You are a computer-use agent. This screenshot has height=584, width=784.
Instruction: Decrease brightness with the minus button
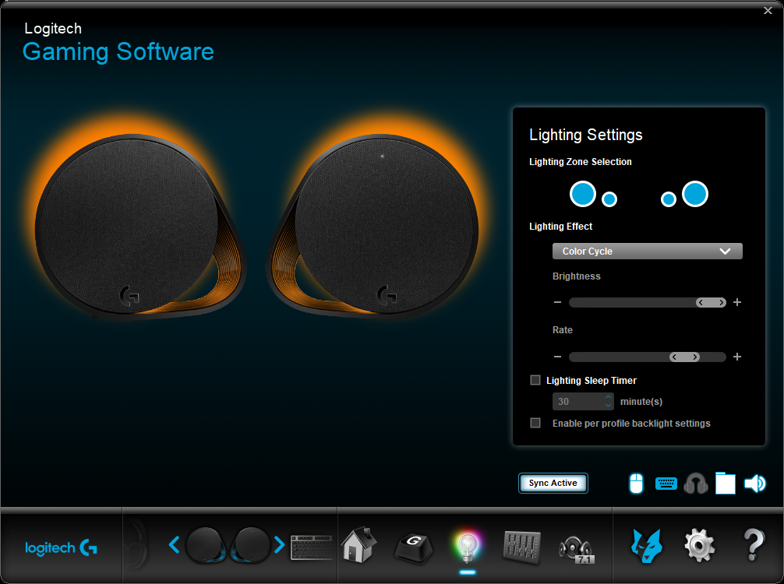(557, 302)
